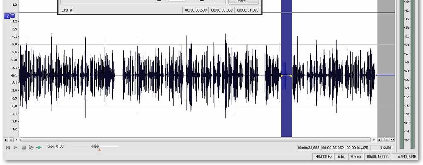The image size is (423, 165).
Task: Go to start of the audio file
Action: pyautogui.click(x=8, y=148)
